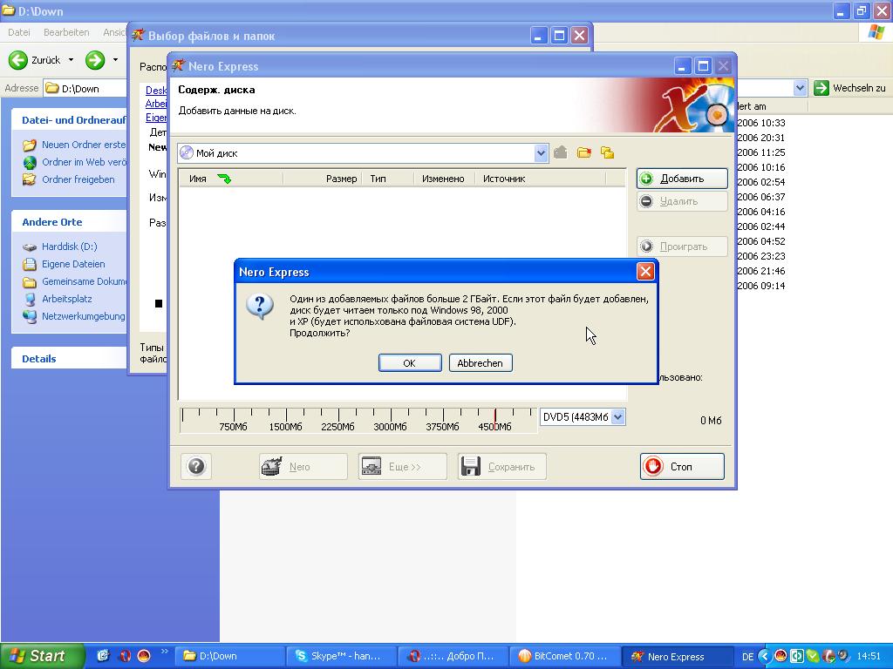This screenshot has height=669, width=893.
Task: Switch to D:\Down taskbar button
Action: (x=229, y=656)
